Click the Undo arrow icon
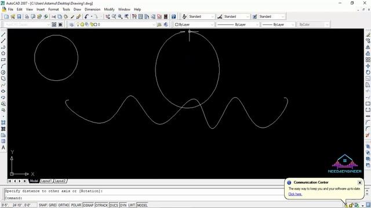The height and width of the screenshot is (208, 371). tap(86, 17)
